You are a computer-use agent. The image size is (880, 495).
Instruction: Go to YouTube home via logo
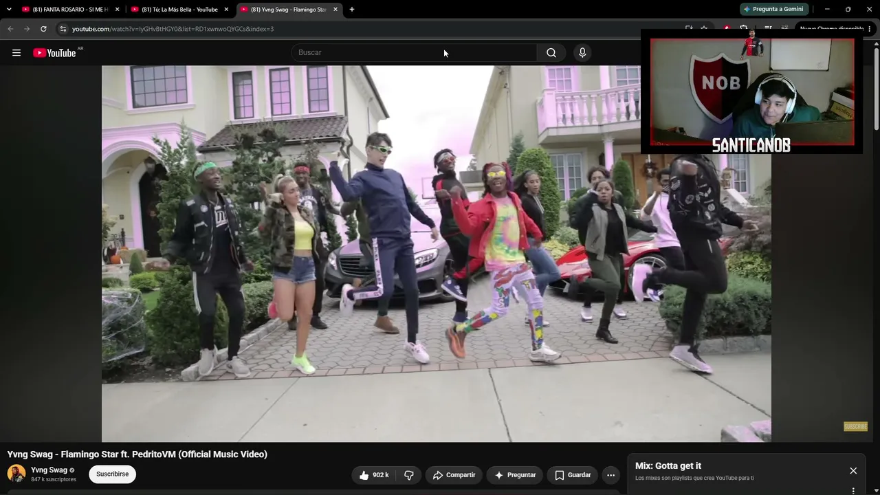(54, 53)
